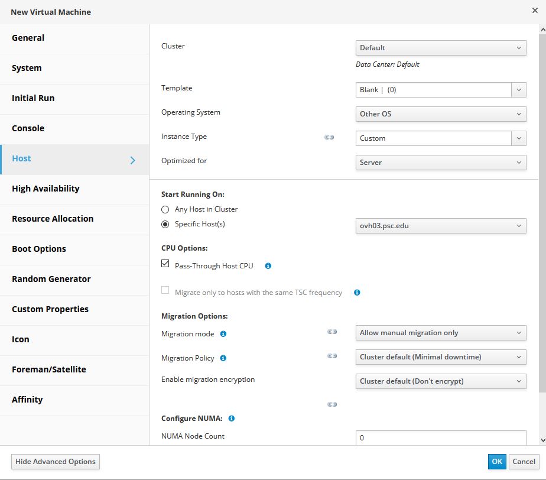Viewport: 546px width, 480px height.
Task: Expand the Operating System dropdown
Action: click(x=440, y=114)
